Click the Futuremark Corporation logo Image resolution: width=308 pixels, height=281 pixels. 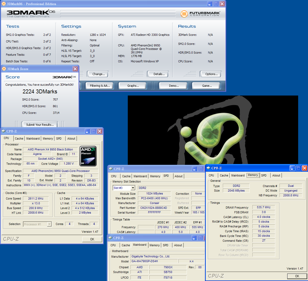200,14
